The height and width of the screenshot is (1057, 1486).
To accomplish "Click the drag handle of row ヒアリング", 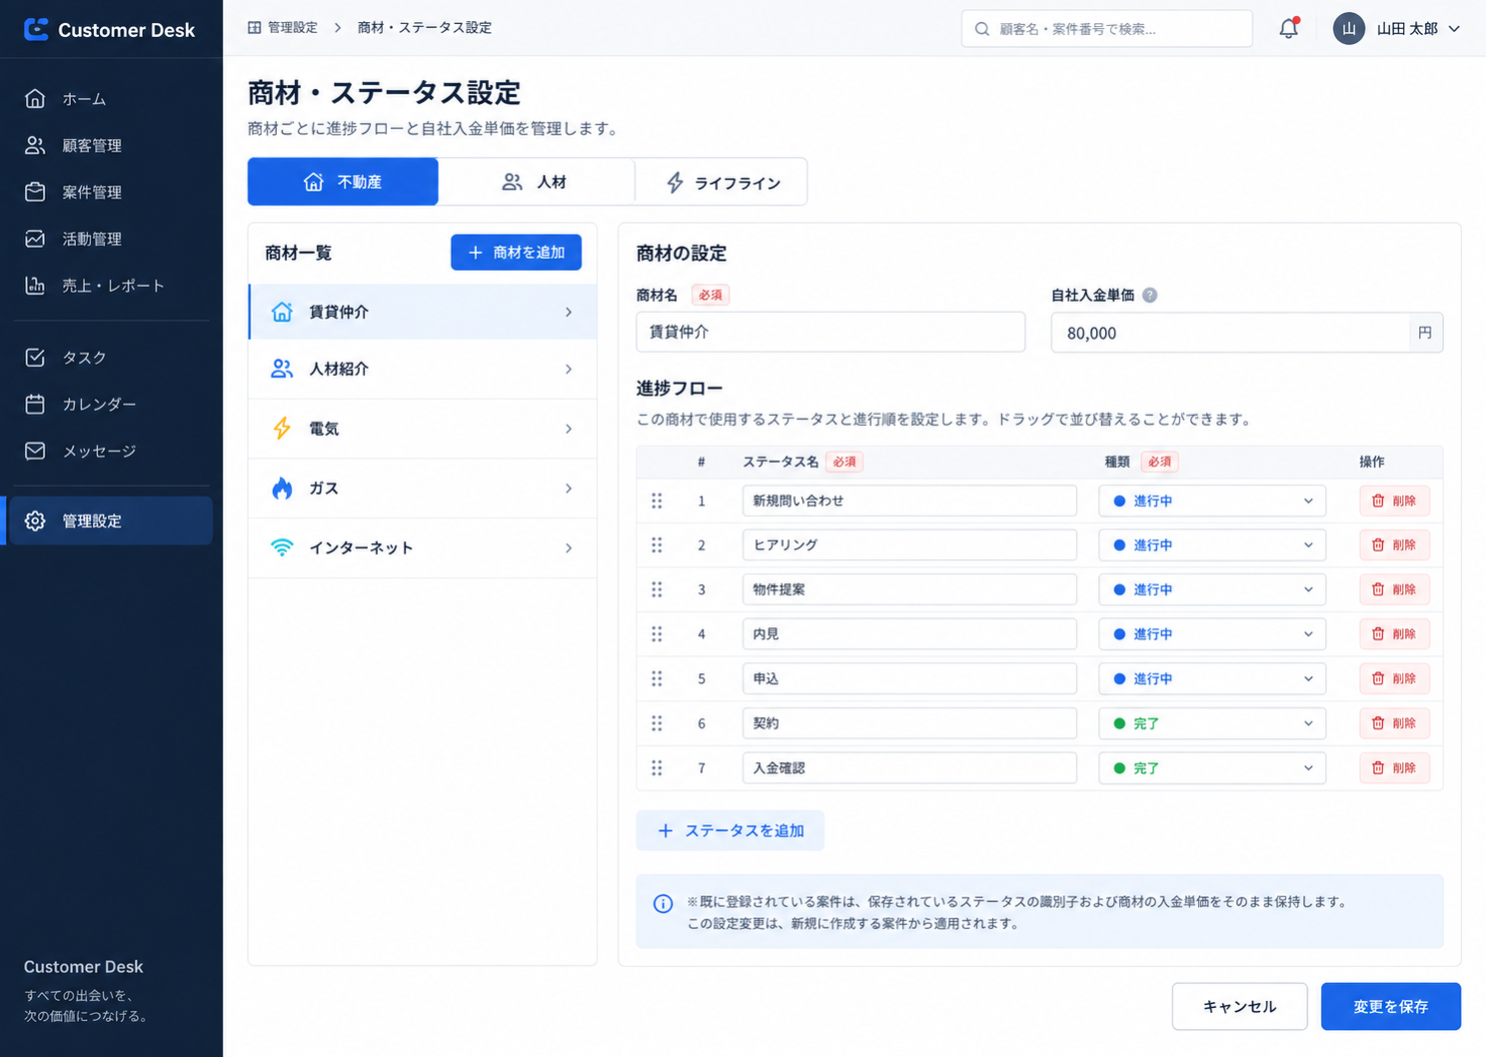I will coord(657,544).
